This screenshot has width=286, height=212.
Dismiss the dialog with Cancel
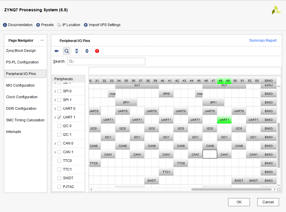coord(268,202)
